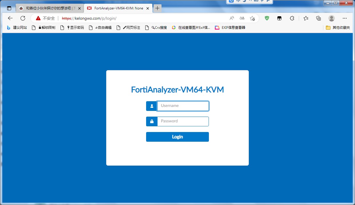Click the lock icon beside Password
The width and height of the screenshot is (355, 205).
pyautogui.click(x=152, y=121)
